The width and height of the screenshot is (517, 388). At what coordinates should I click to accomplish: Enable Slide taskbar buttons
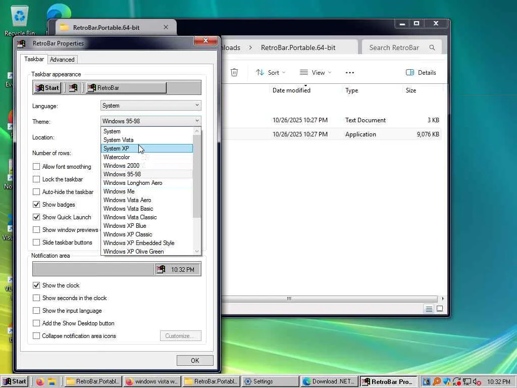(x=36, y=242)
